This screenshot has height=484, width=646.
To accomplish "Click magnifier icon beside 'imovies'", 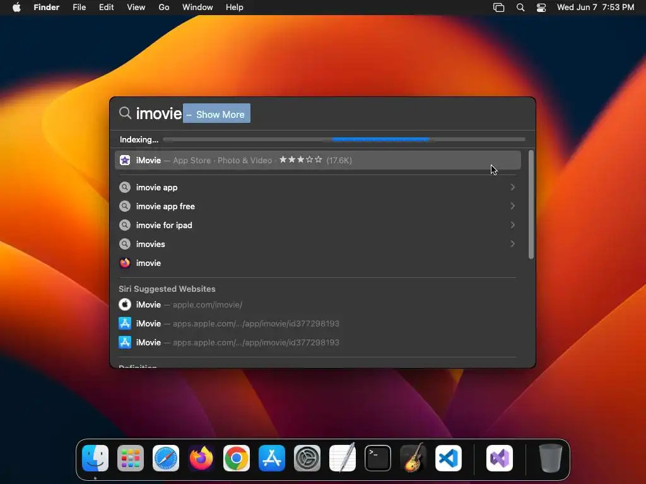I will 125,244.
